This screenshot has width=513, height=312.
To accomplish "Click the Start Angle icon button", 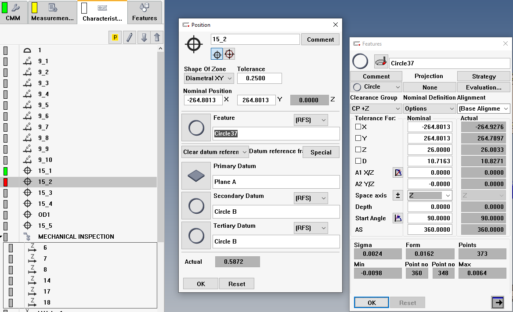I will 398,218.
